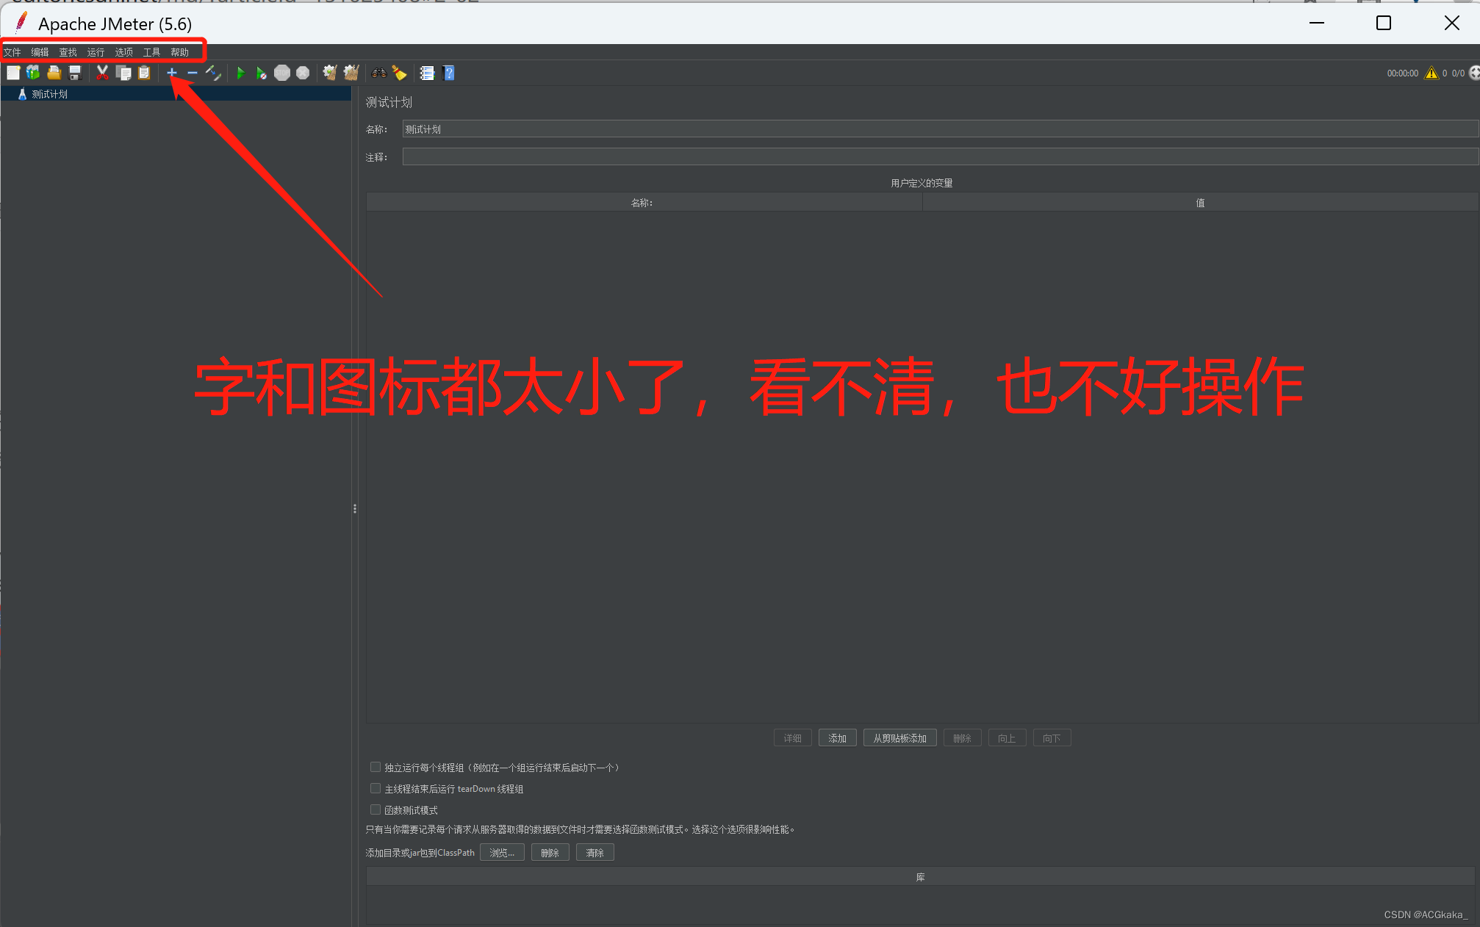The width and height of the screenshot is (1480, 927).
Task: Open the 运行 menu
Action: pos(96,52)
